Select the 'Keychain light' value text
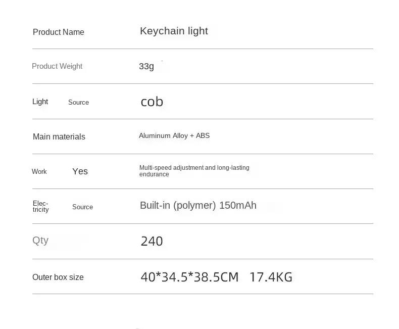The width and height of the screenshot is (399, 329). [x=174, y=31]
